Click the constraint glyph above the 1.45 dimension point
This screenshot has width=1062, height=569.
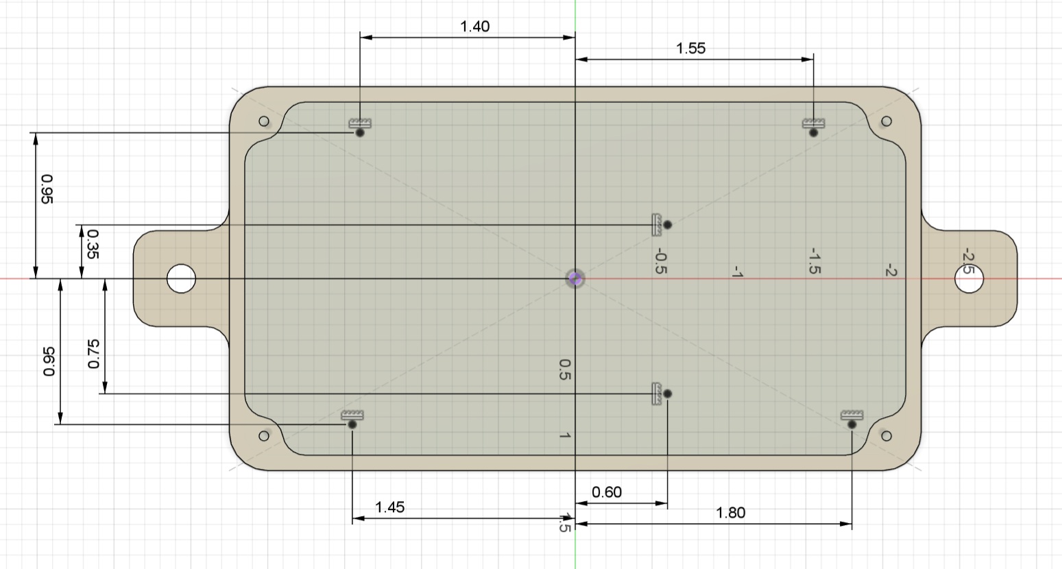coord(352,415)
